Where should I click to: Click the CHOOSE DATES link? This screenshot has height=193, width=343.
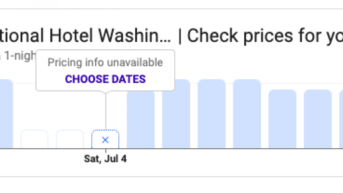[x=105, y=79]
